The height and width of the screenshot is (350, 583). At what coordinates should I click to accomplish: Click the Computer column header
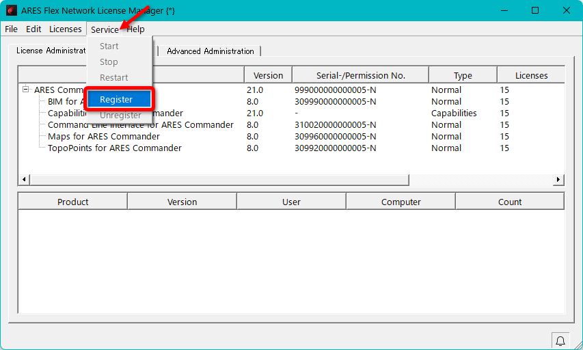401,202
